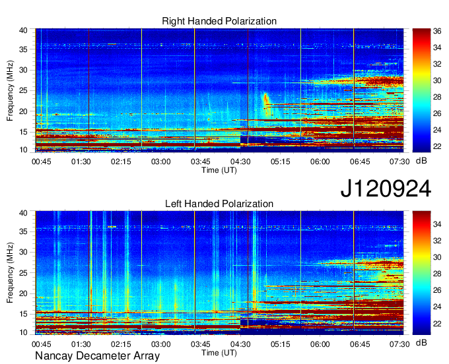Image resolution: width=449 pixels, height=364 pixels.
Task: Click the 22 dB label on the right-handed colorbar
Action: point(437,146)
